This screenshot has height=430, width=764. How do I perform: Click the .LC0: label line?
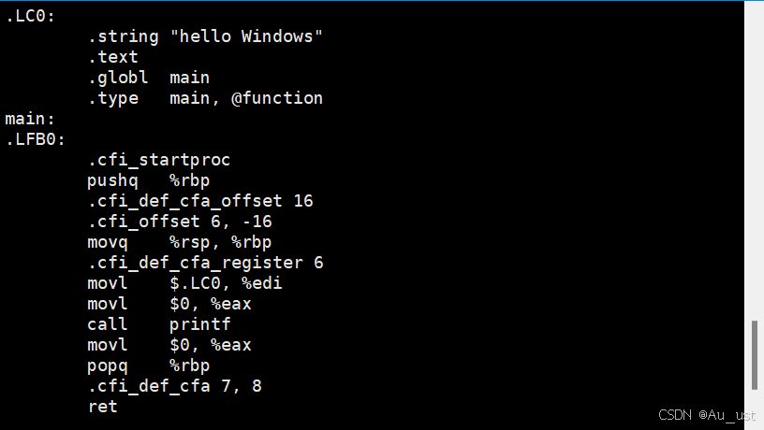click(x=30, y=16)
